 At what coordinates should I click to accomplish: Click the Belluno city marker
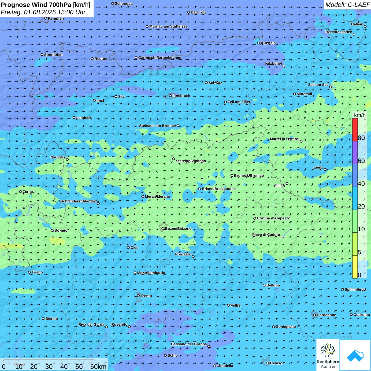tap(264, 285)
